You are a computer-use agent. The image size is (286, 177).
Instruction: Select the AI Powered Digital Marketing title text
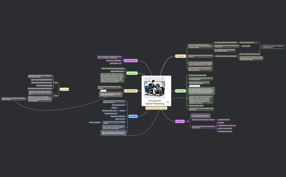[x=154, y=102]
